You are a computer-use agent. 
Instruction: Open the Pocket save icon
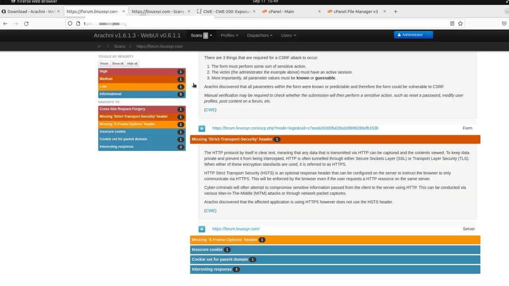[x=504, y=23]
